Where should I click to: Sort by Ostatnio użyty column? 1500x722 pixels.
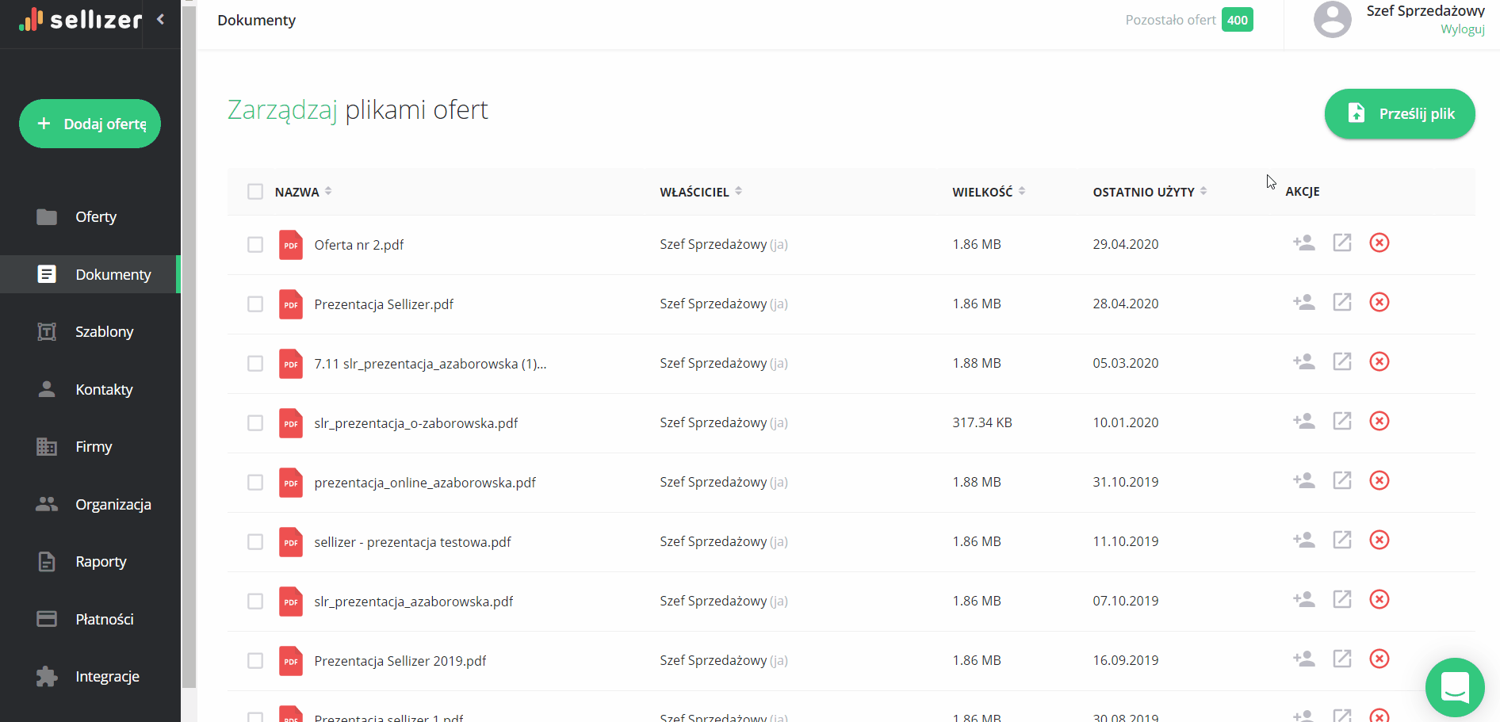coord(1203,192)
